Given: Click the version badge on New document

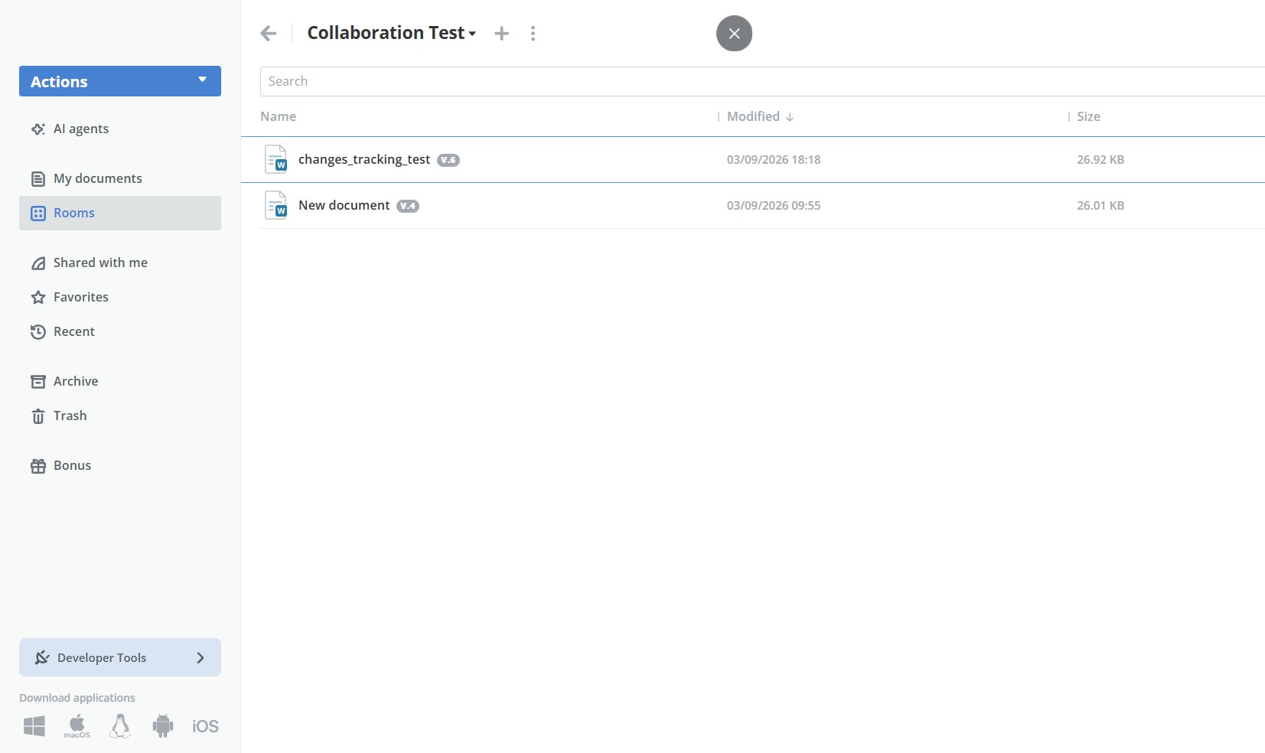Looking at the screenshot, I should tap(408, 206).
